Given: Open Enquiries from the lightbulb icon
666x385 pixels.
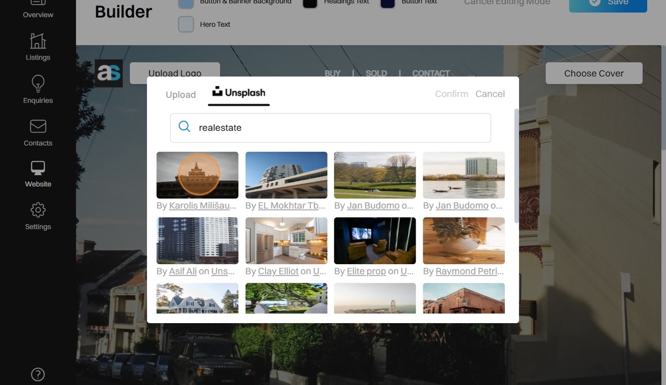Looking at the screenshot, I should [38, 90].
